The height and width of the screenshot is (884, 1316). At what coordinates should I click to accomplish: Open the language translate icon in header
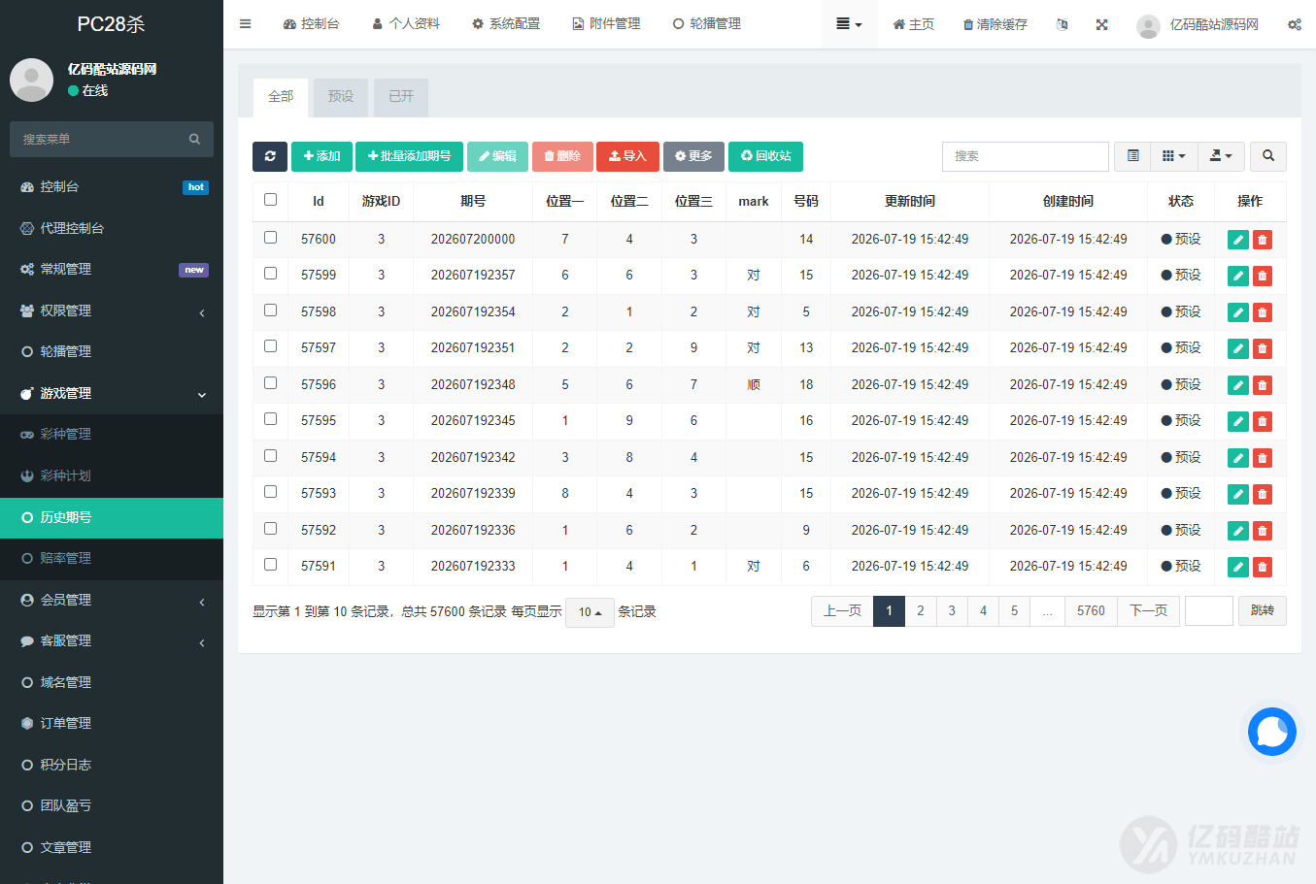[x=1062, y=24]
